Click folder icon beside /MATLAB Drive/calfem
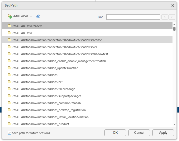The height and width of the screenshot is (141, 179). click(x=9, y=26)
